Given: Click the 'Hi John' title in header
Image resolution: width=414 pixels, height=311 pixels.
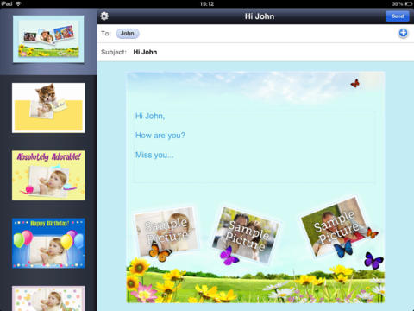Looking at the screenshot, I should tap(260, 16).
